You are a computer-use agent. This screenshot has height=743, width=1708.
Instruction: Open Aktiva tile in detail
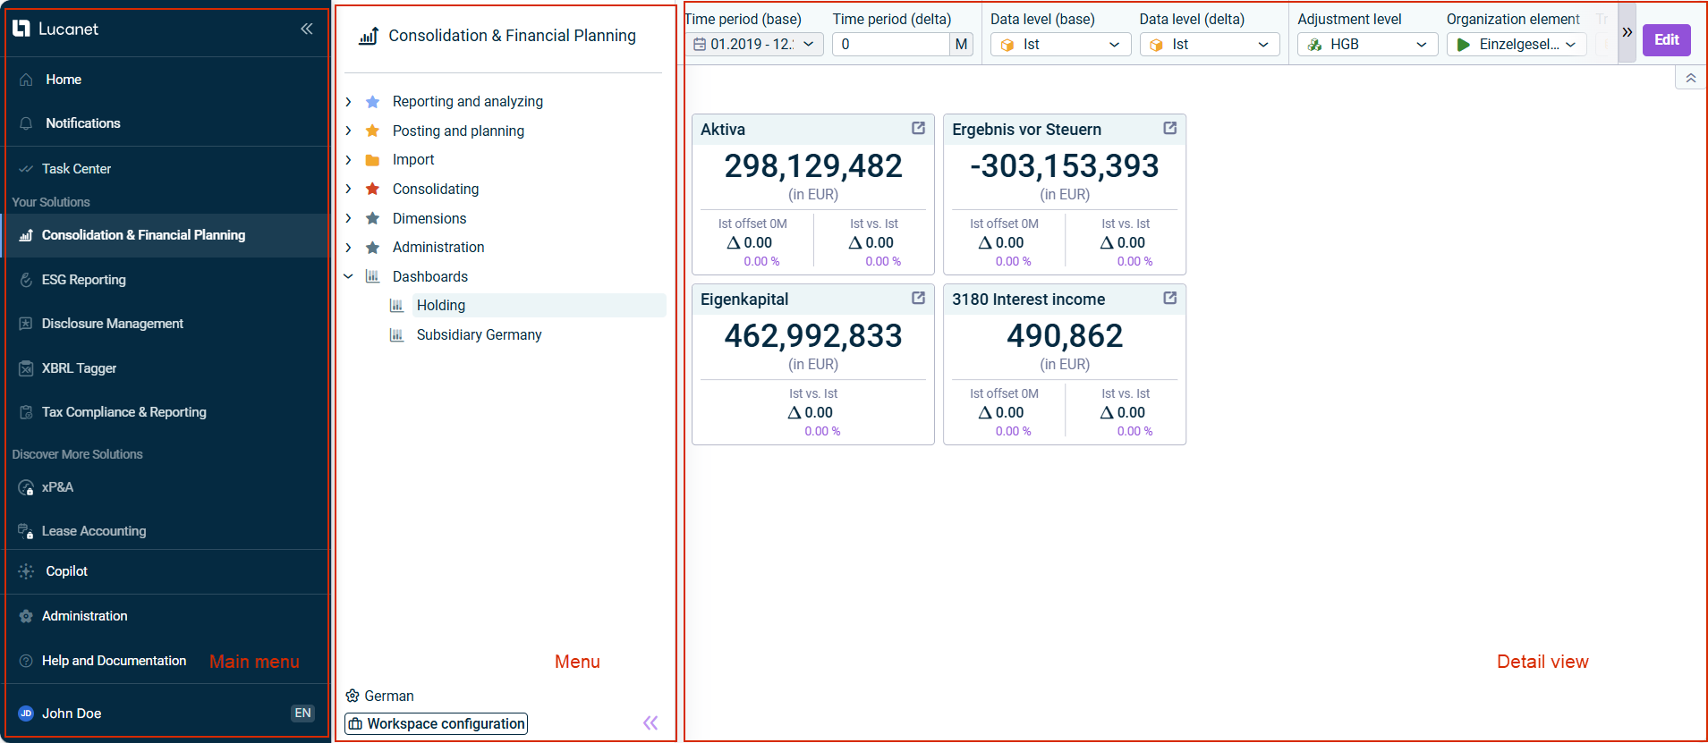918,129
